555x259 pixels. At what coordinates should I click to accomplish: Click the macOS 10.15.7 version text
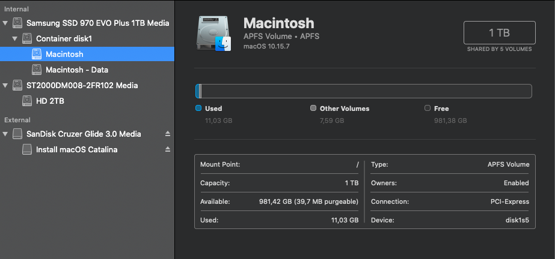click(x=266, y=46)
